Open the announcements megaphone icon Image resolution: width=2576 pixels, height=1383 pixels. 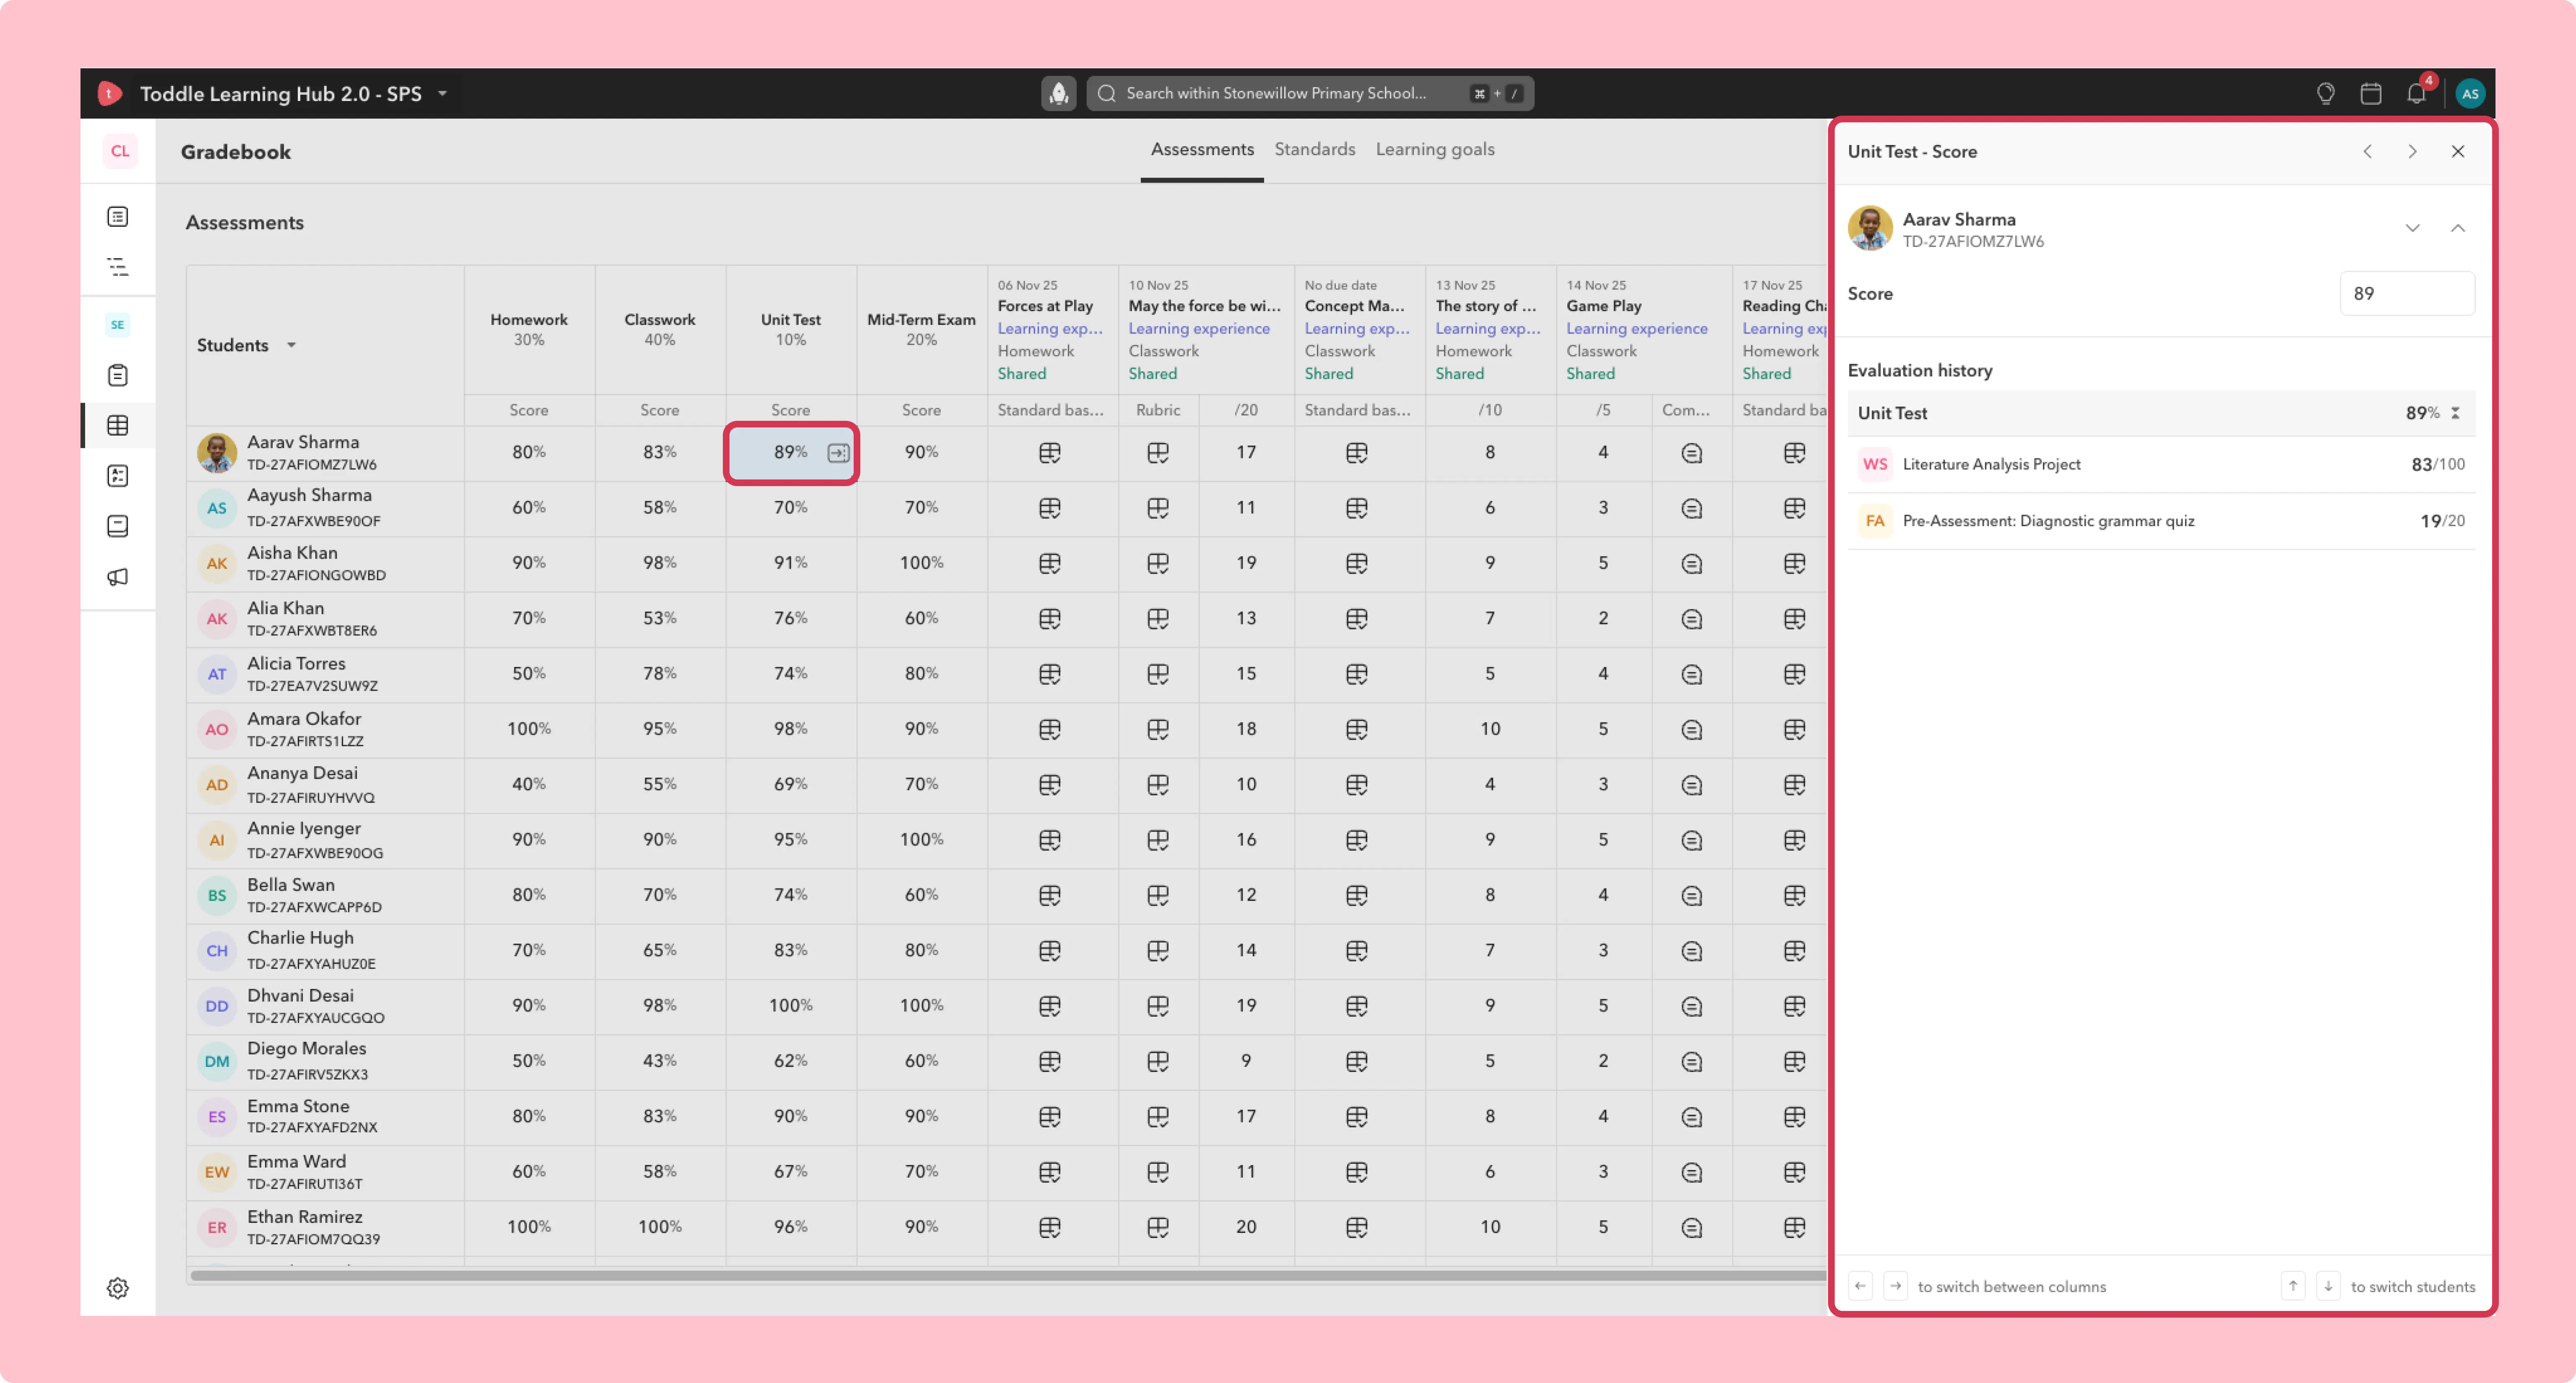tap(118, 577)
